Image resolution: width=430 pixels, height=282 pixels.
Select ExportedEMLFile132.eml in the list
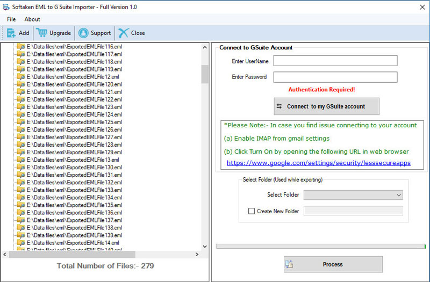point(74,182)
